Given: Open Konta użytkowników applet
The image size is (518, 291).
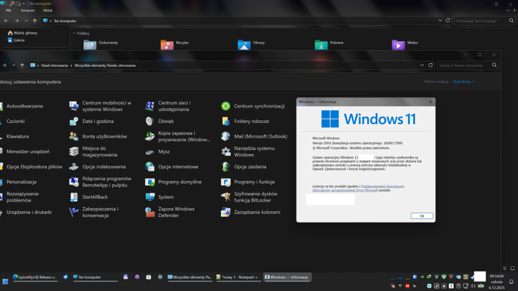Looking at the screenshot, I should coord(104,136).
